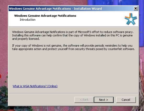Click the Next > button
The image size is (144, 111).
(x=104, y=100)
